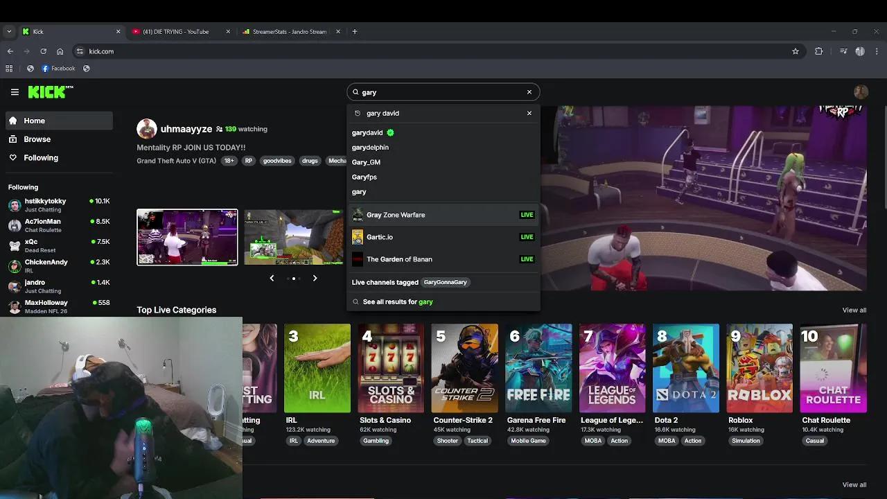Open your profile avatar menu
The width and height of the screenshot is (887, 499).
click(x=861, y=91)
